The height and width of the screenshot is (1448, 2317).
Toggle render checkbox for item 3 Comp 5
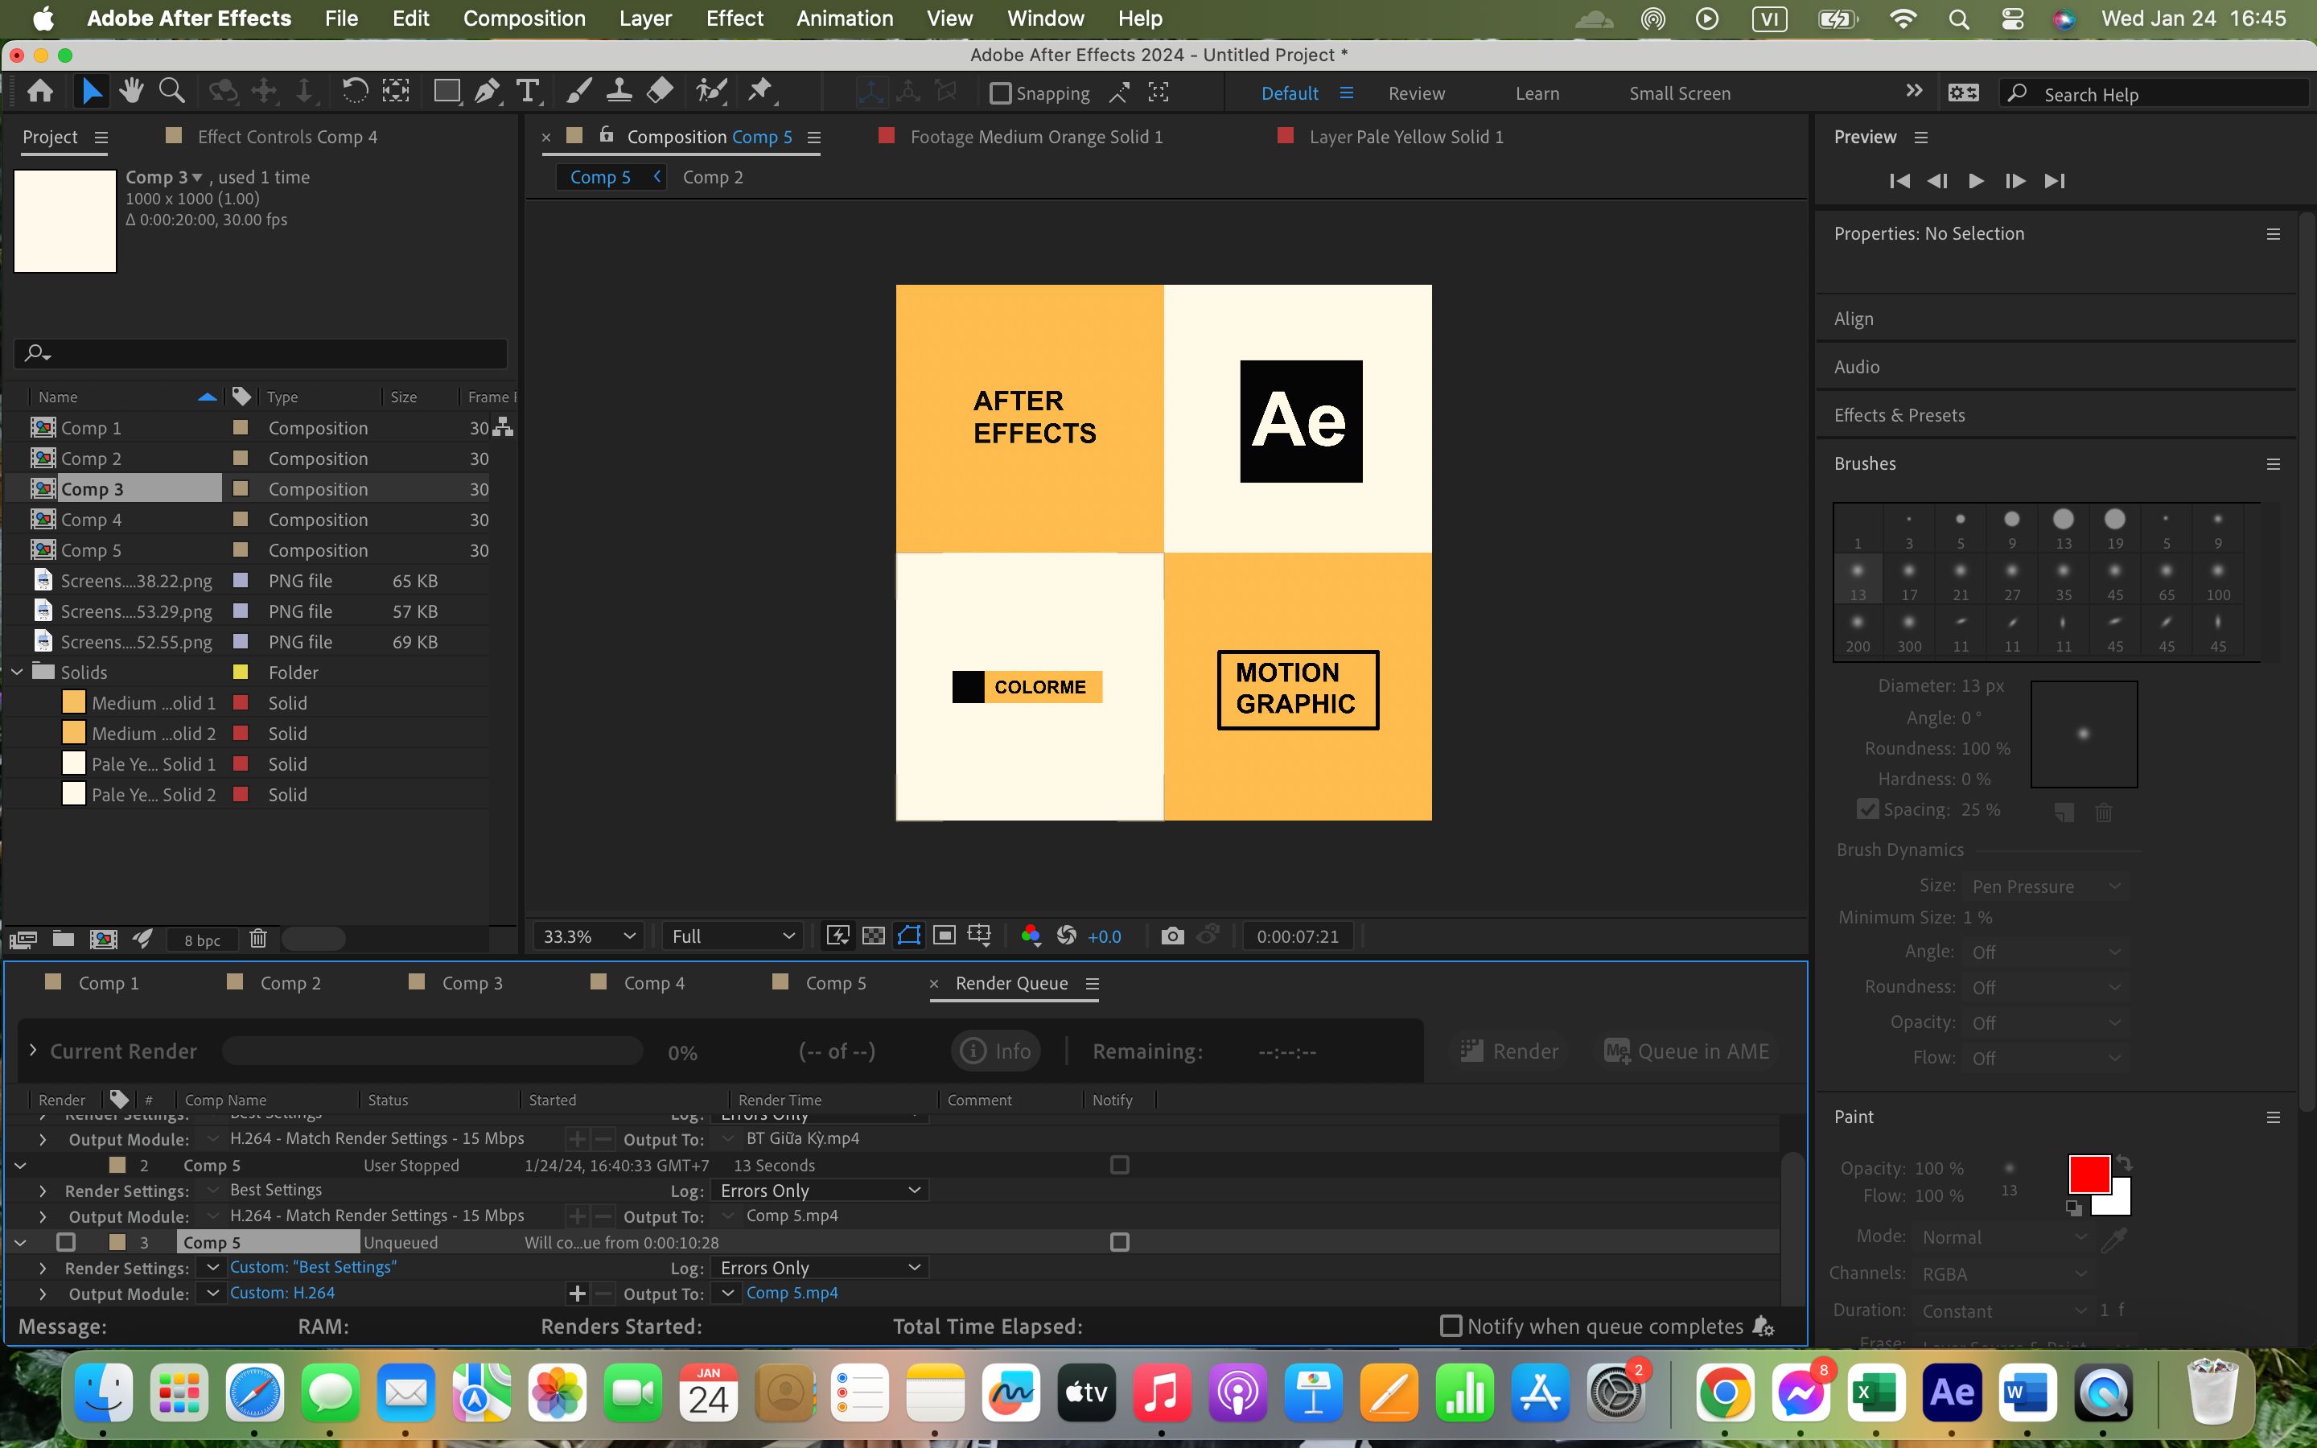pyautogui.click(x=65, y=1242)
